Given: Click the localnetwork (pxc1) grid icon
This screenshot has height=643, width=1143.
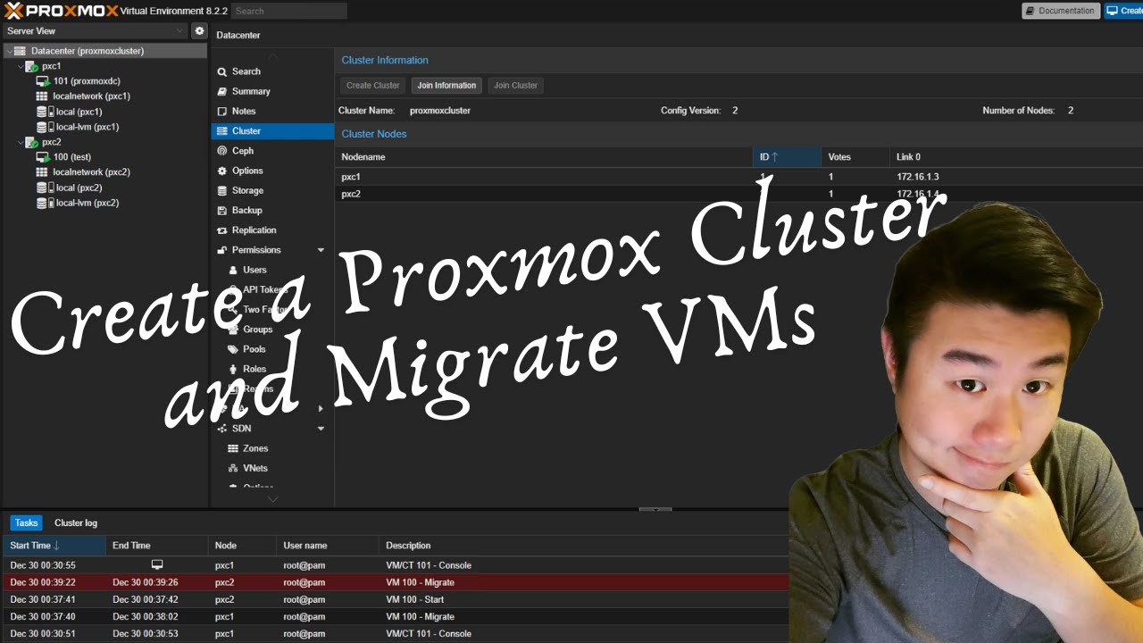Looking at the screenshot, I should click(x=42, y=96).
